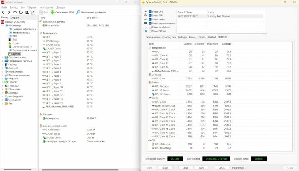
Task: Click the Clear button
Action: coord(185,168)
